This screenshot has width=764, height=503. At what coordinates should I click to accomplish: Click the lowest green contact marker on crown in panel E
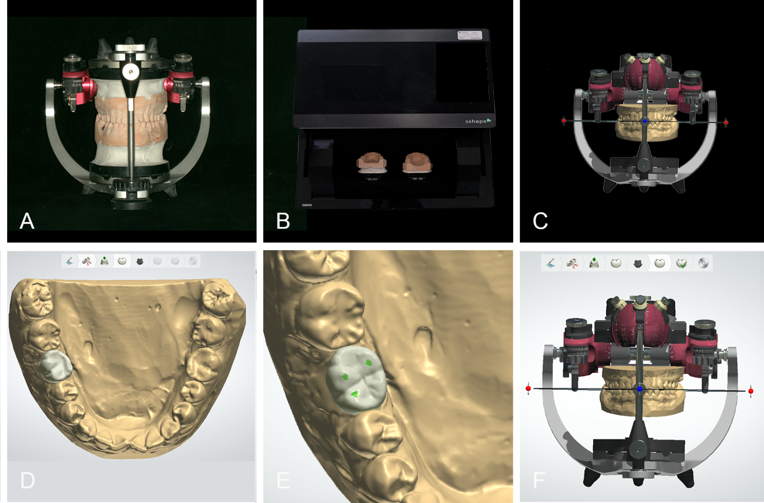[x=355, y=394]
